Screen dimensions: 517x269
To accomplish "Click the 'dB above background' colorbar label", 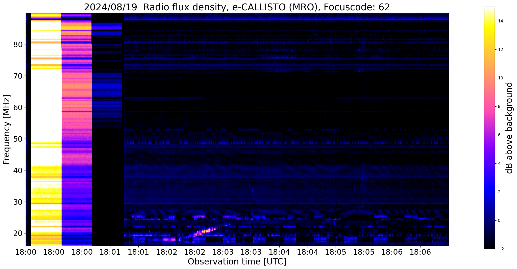I will [x=509, y=128].
